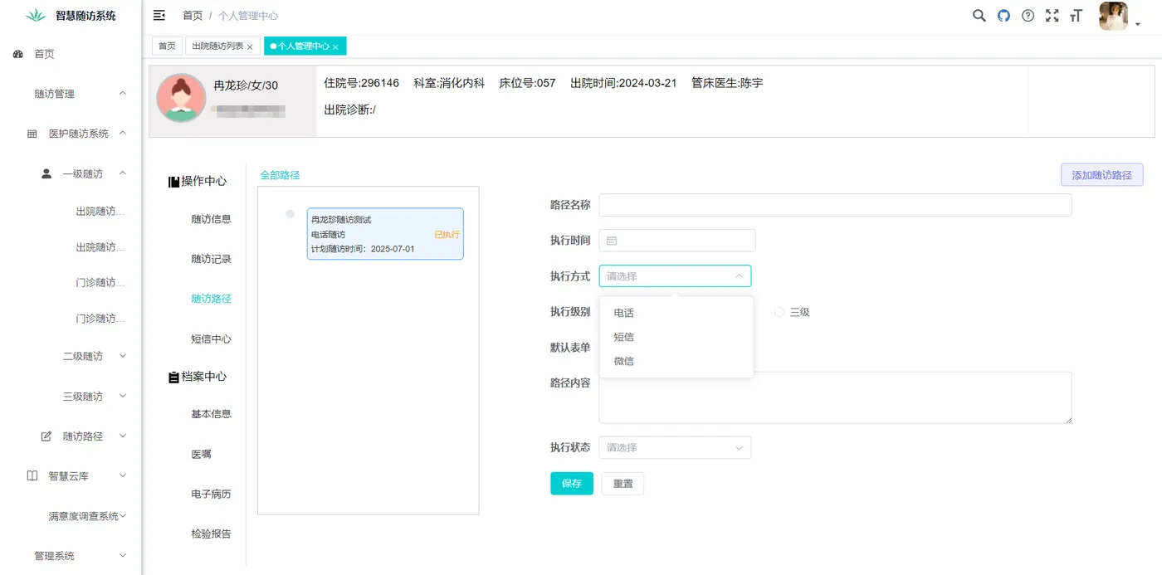
Task: Open the search icon in the top bar
Action: 979,15
